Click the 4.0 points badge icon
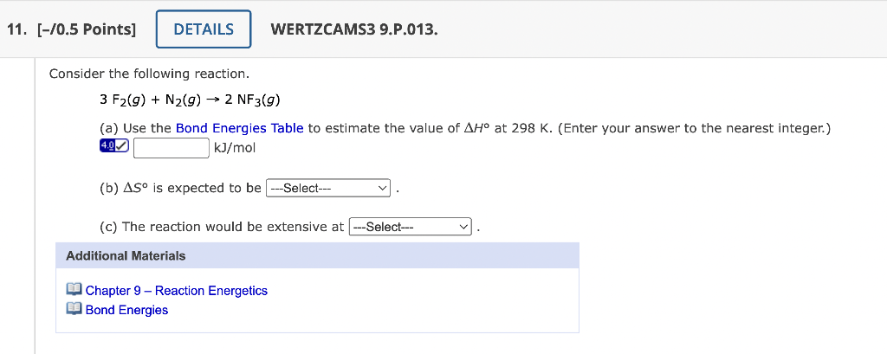 [x=114, y=146]
